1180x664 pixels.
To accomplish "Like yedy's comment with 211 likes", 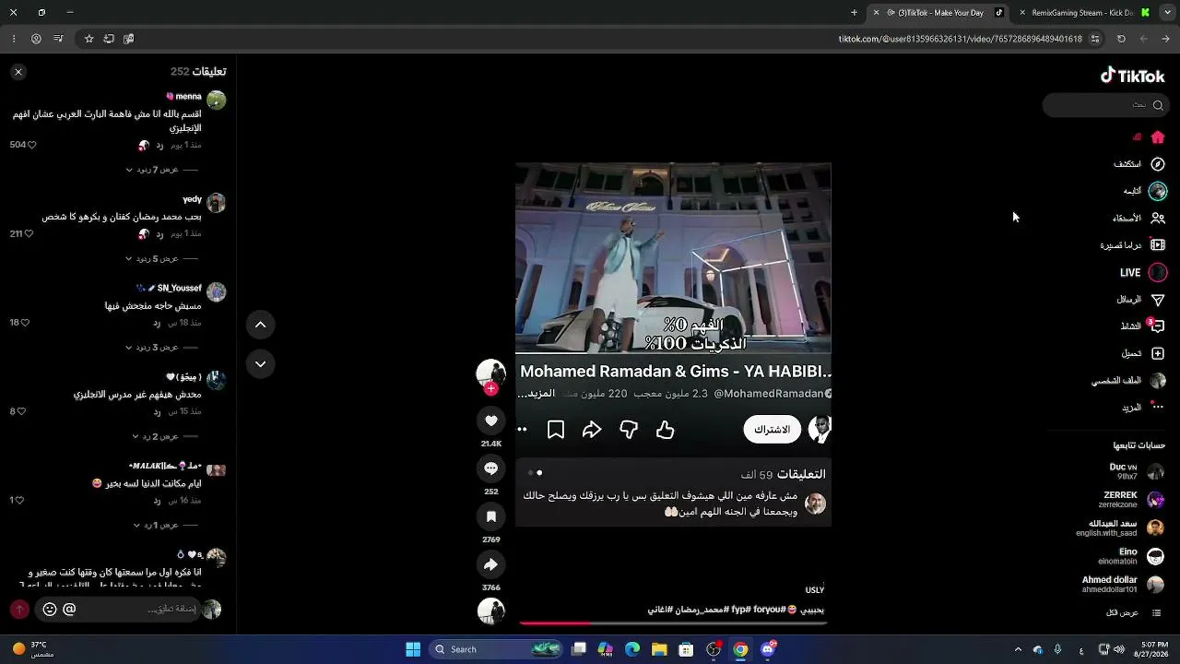I will click(29, 234).
